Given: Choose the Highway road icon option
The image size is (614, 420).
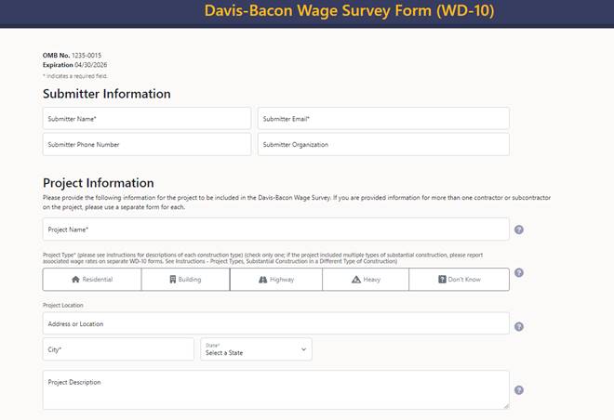Looking at the screenshot, I should tap(275, 280).
